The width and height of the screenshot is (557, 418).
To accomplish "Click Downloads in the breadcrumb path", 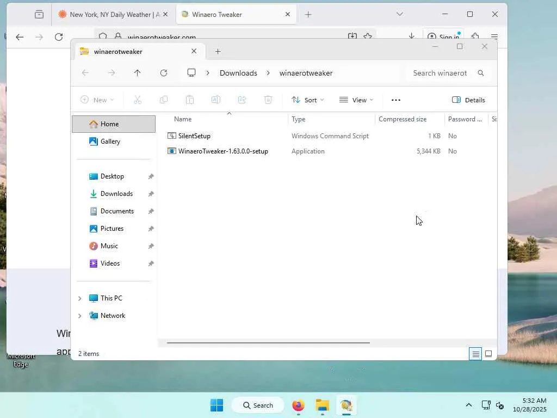I will coord(238,73).
